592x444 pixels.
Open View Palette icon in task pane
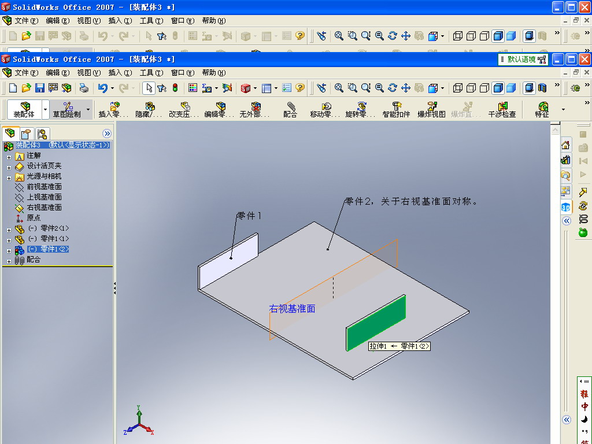click(565, 191)
